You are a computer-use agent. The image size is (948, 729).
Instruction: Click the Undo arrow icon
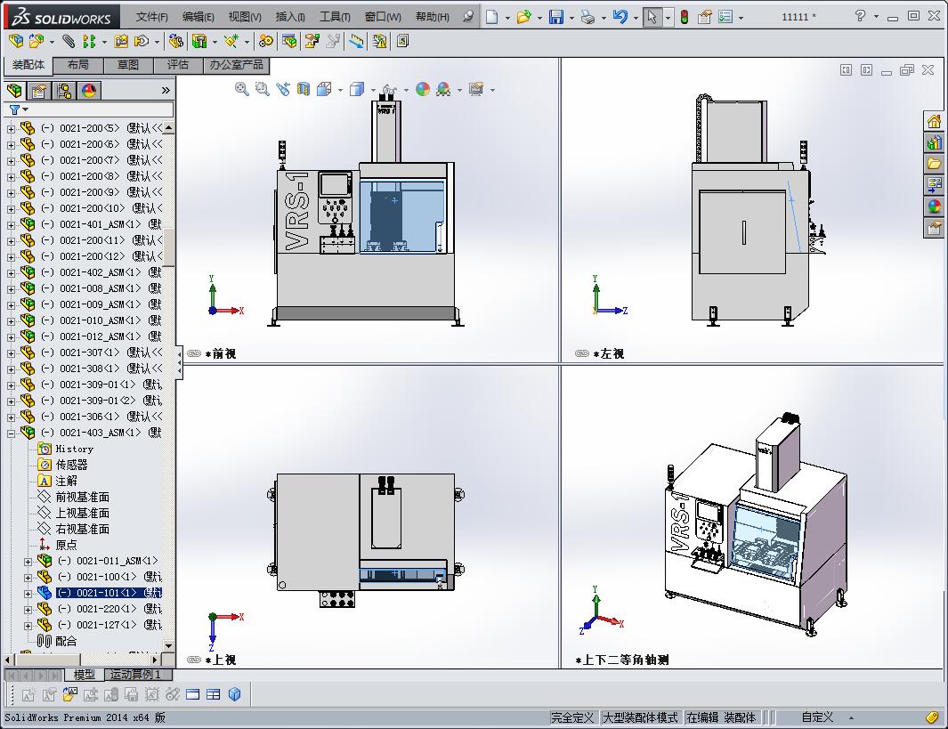pos(620,17)
